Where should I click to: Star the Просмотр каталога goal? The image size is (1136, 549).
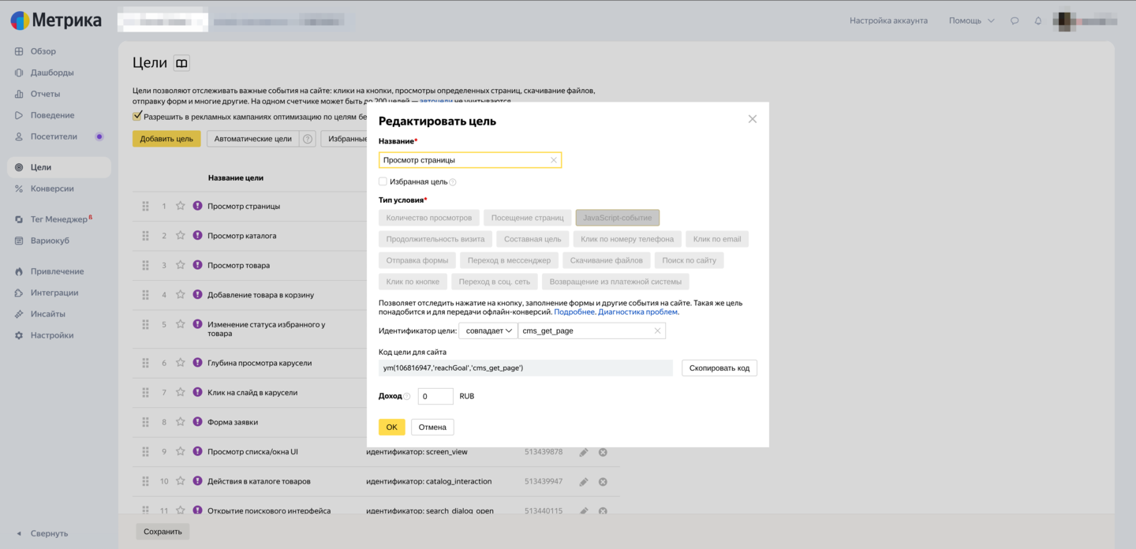click(180, 236)
